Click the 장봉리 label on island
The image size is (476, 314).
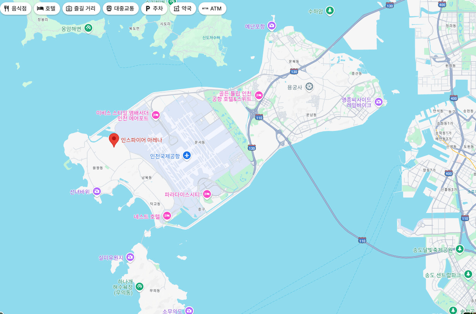coord(43,19)
